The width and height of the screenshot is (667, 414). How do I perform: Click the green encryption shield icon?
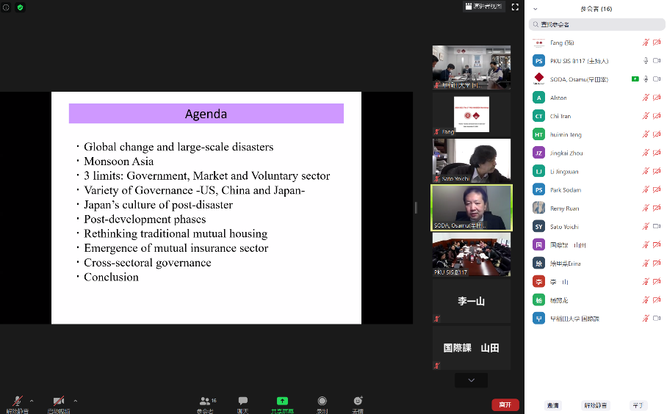click(x=21, y=7)
